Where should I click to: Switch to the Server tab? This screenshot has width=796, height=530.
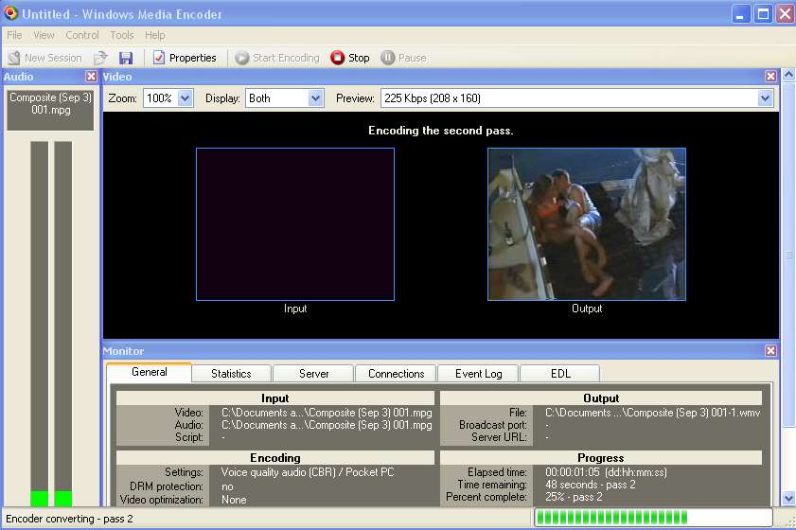point(313,374)
